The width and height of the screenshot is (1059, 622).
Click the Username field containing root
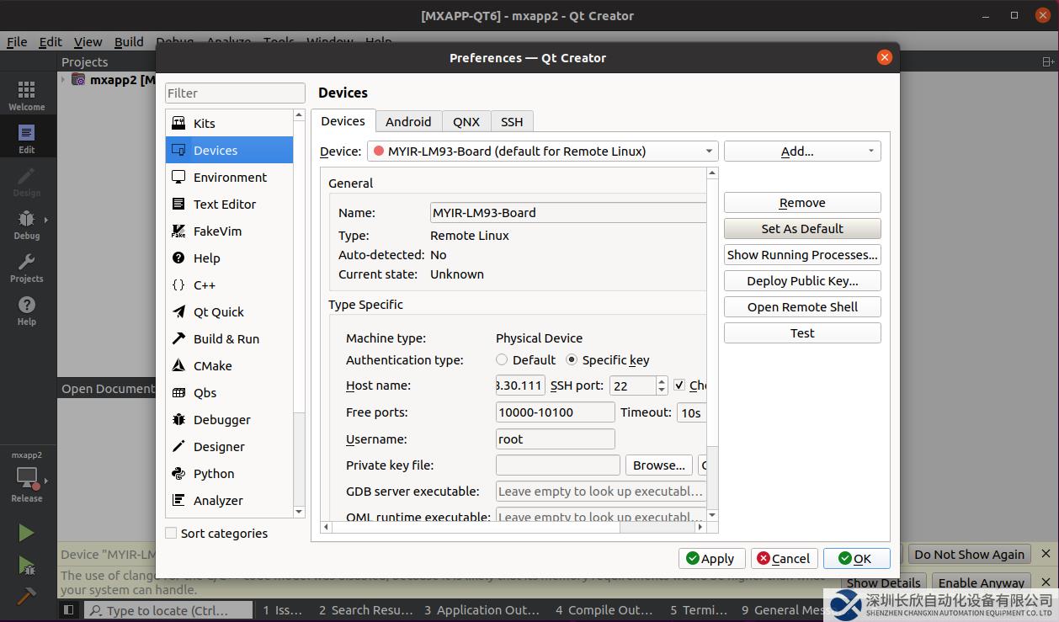point(556,439)
